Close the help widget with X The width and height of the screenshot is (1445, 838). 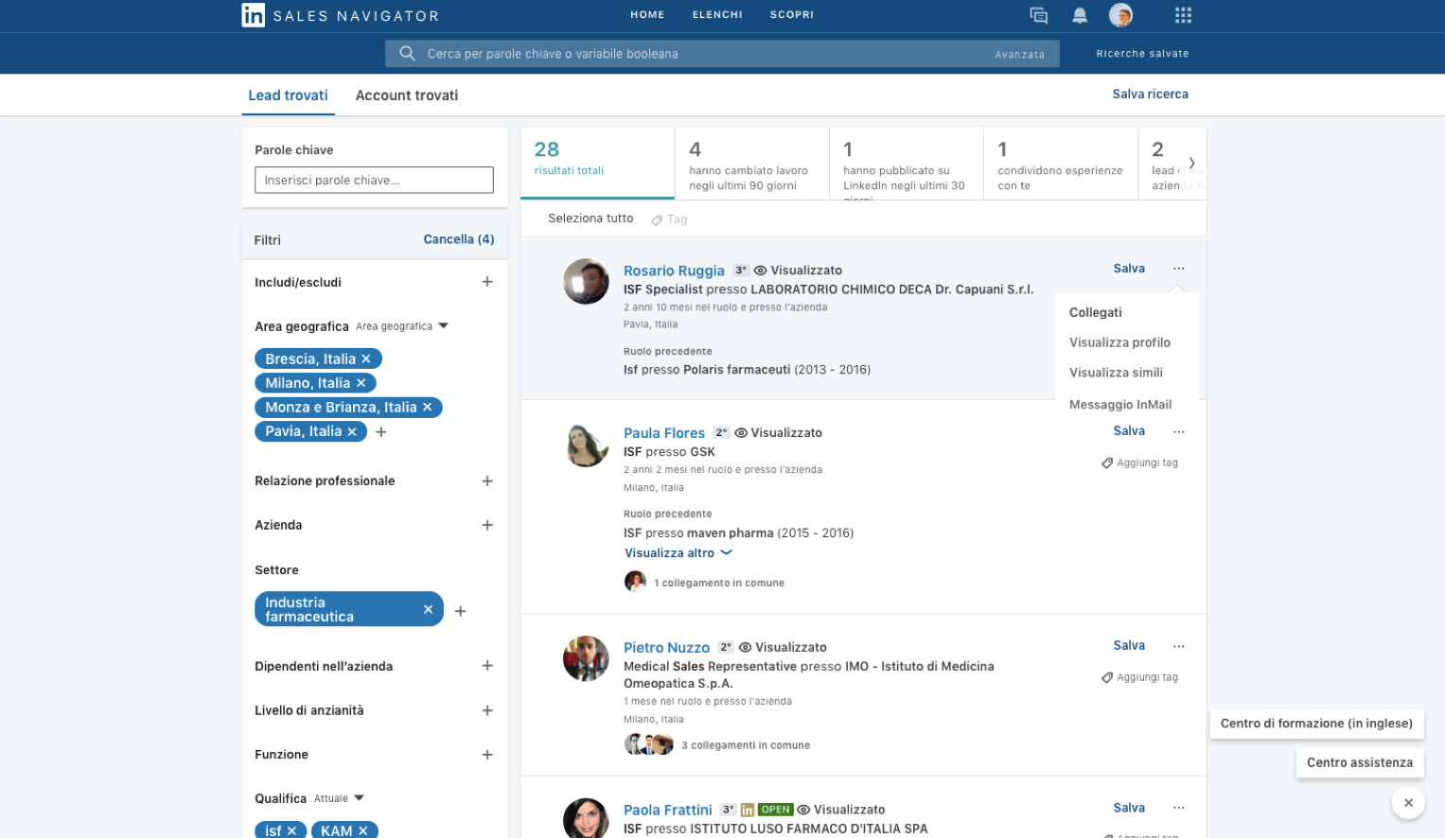click(x=1408, y=802)
